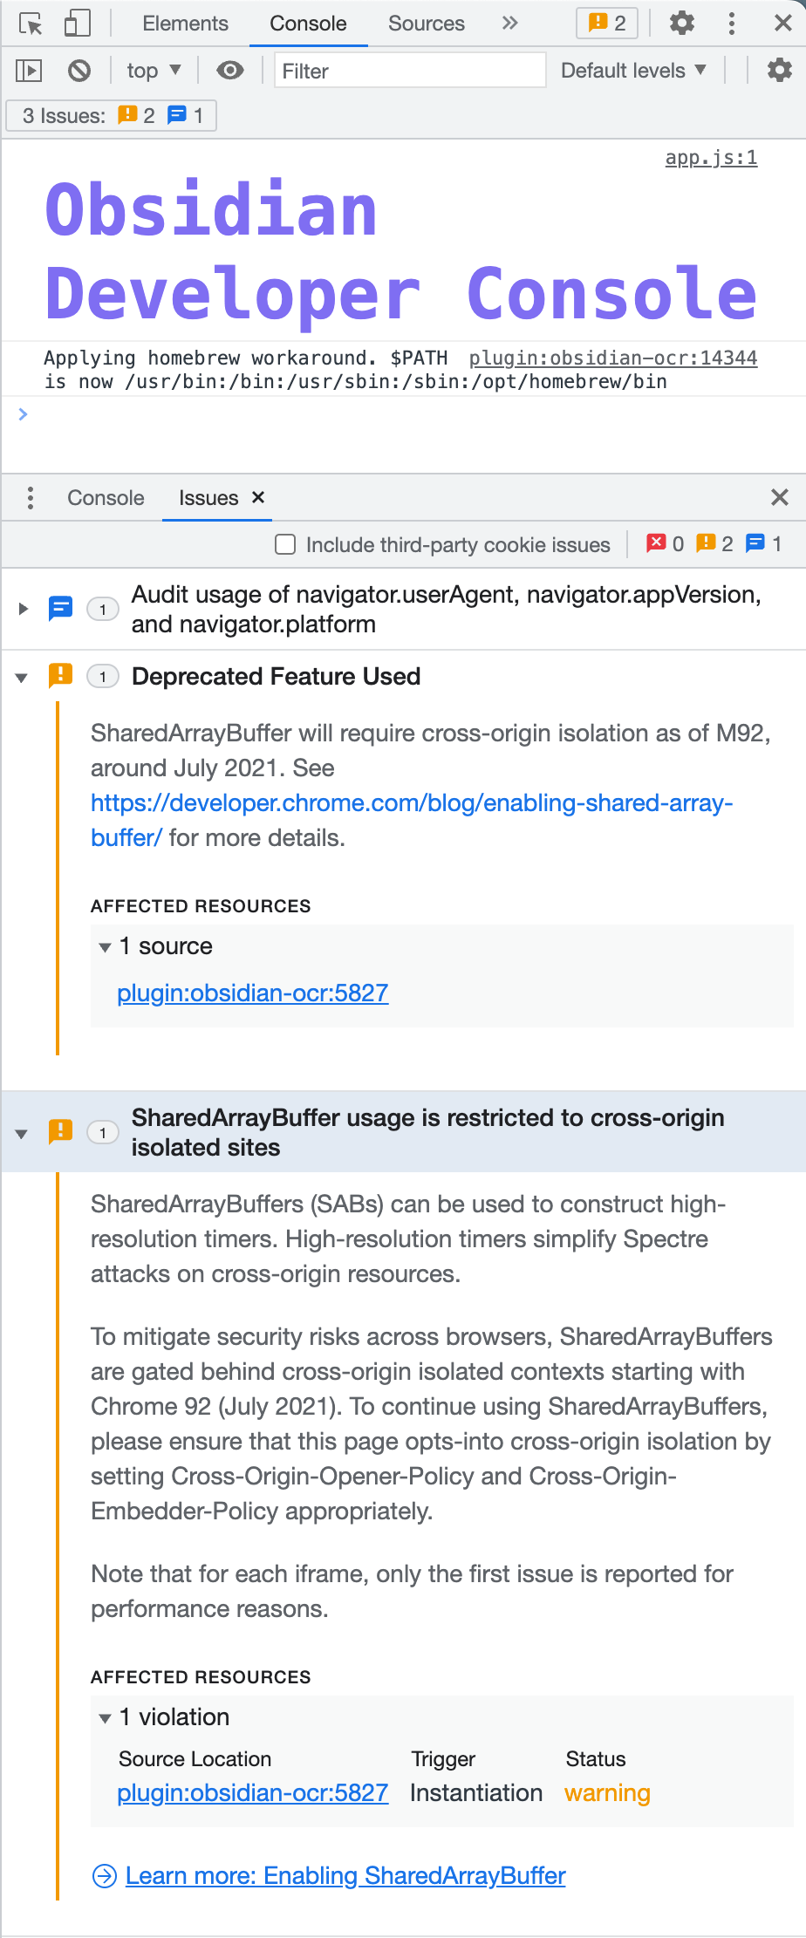Open console settings gear
Screen dimensions: 806x1938
click(x=779, y=70)
